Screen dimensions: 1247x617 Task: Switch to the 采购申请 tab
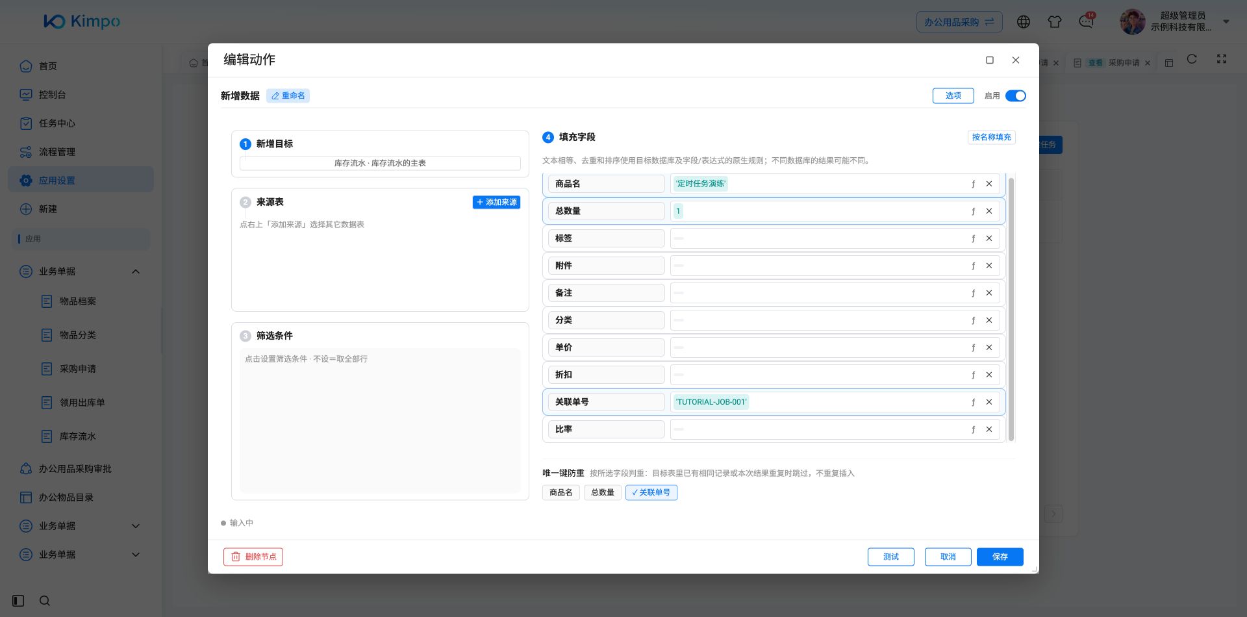click(1113, 63)
